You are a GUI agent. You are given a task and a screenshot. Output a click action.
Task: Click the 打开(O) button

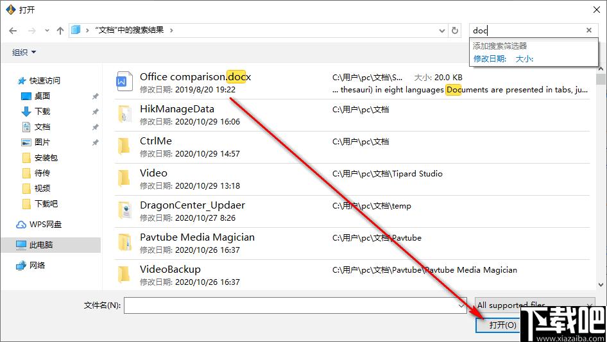[498, 325]
